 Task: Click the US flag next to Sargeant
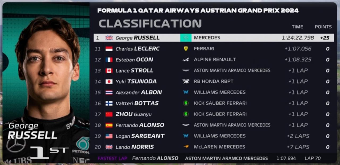tap(109, 136)
